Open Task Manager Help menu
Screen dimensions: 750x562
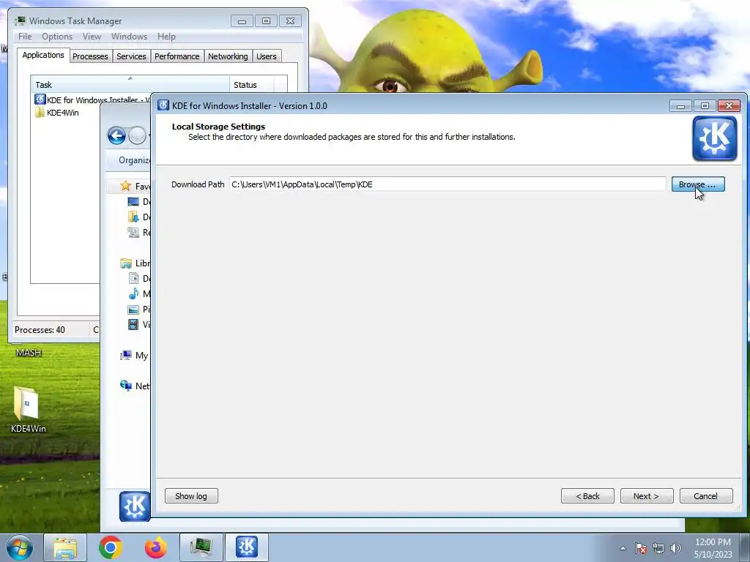[166, 37]
